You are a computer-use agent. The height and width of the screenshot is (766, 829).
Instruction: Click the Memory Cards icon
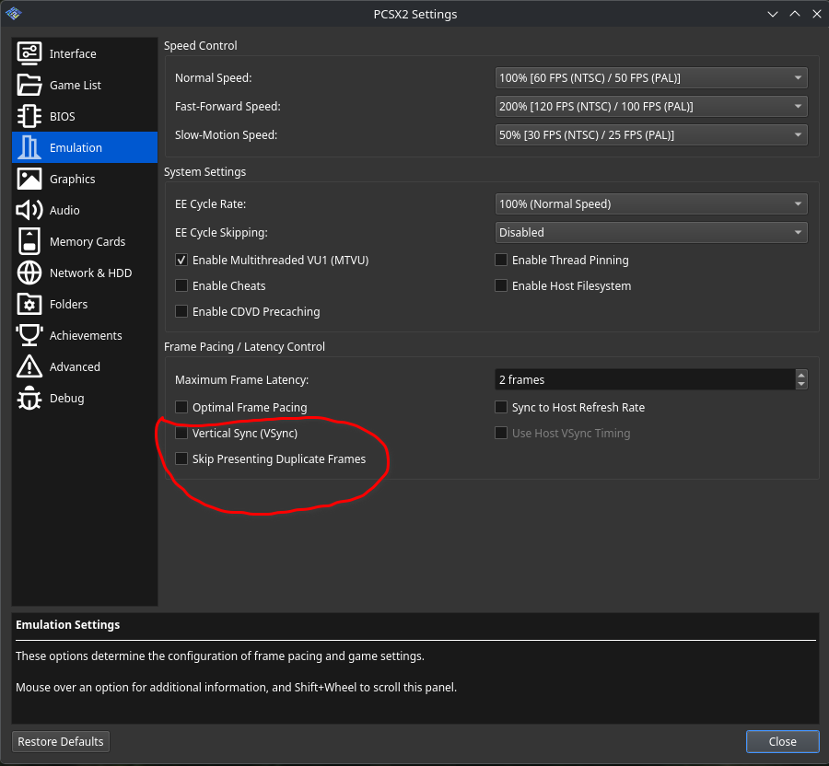click(29, 241)
